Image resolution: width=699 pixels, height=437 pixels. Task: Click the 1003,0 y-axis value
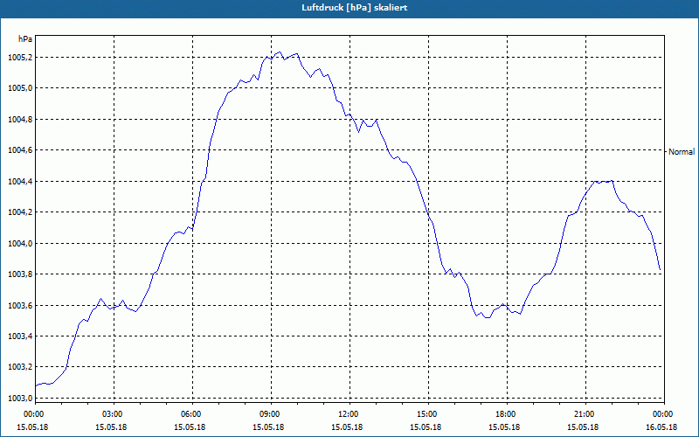20,399
